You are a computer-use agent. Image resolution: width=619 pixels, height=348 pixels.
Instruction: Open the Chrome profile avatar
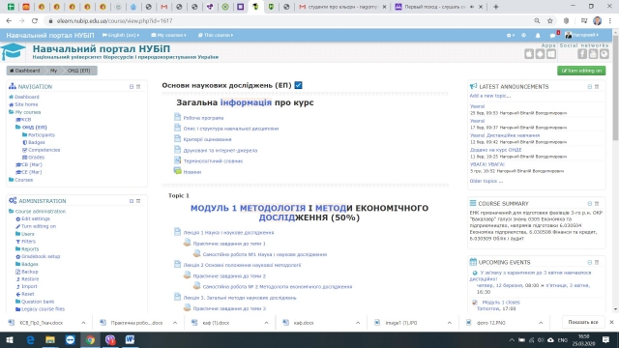click(x=598, y=21)
